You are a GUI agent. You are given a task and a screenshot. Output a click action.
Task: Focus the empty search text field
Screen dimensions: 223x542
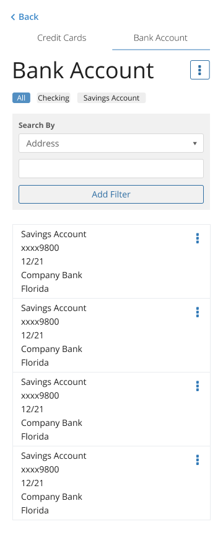point(111,169)
